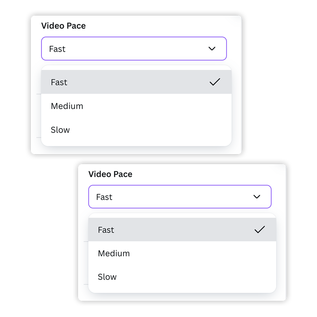
Task: Click the Video Pace heading on the top card
Action: (63, 25)
